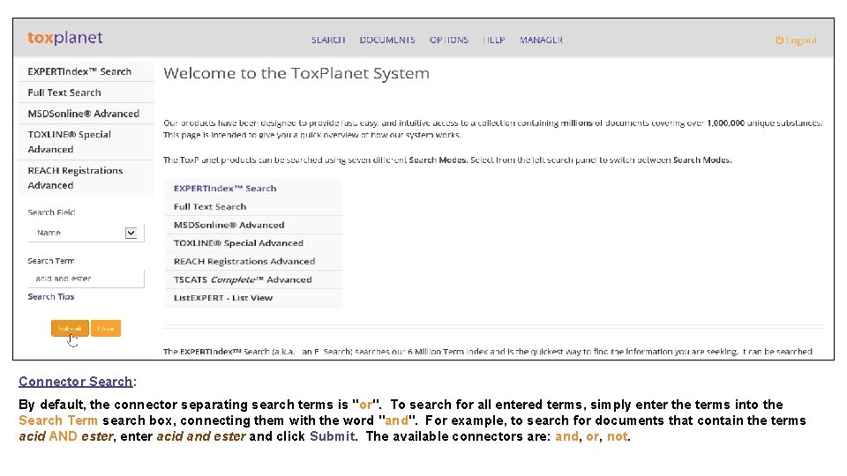Viewport: 847px width, 476px height.
Task: Click the Search Field label
Action: (x=51, y=212)
